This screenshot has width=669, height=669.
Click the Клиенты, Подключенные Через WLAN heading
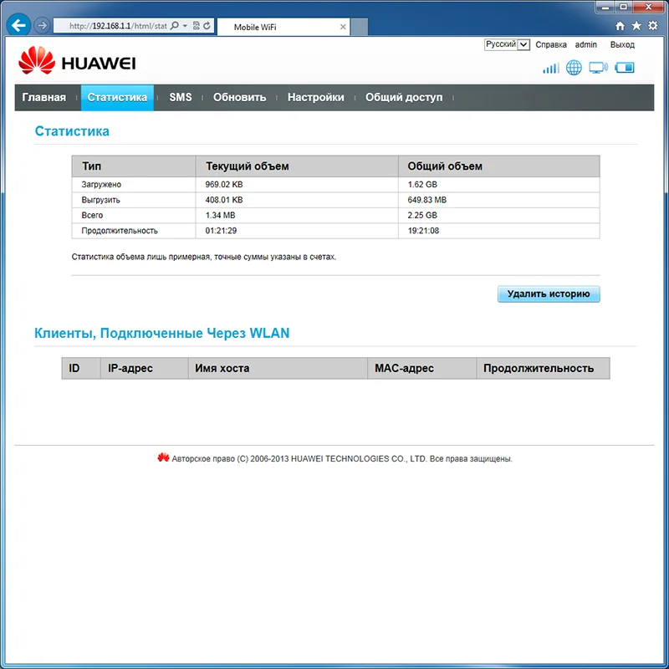tap(161, 333)
